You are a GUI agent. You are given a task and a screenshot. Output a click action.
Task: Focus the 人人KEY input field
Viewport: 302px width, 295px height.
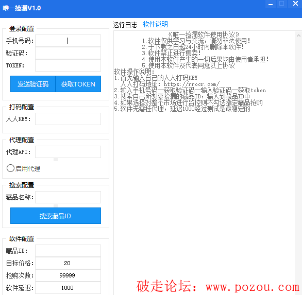tap(68, 119)
